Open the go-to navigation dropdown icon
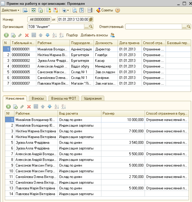 pos(65,10)
